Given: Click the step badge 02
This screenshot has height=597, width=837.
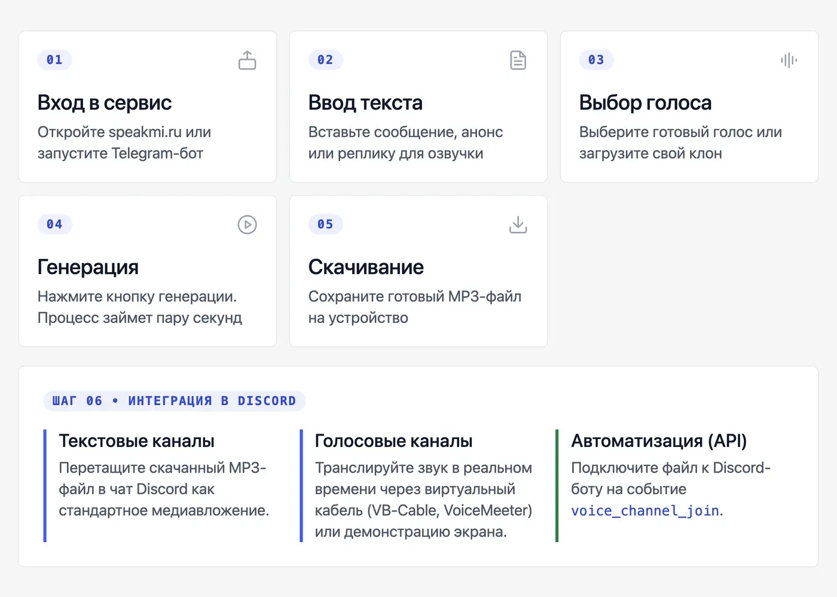Looking at the screenshot, I should (325, 60).
